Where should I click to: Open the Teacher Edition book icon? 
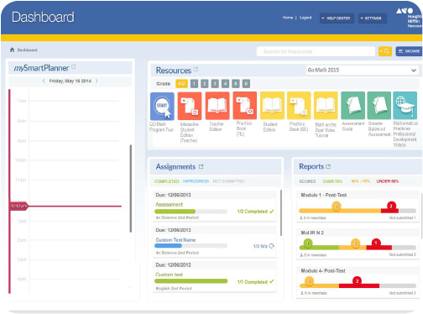tap(217, 106)
